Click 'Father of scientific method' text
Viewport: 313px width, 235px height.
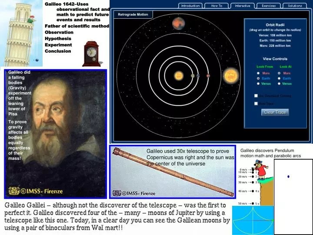(77, 26)
